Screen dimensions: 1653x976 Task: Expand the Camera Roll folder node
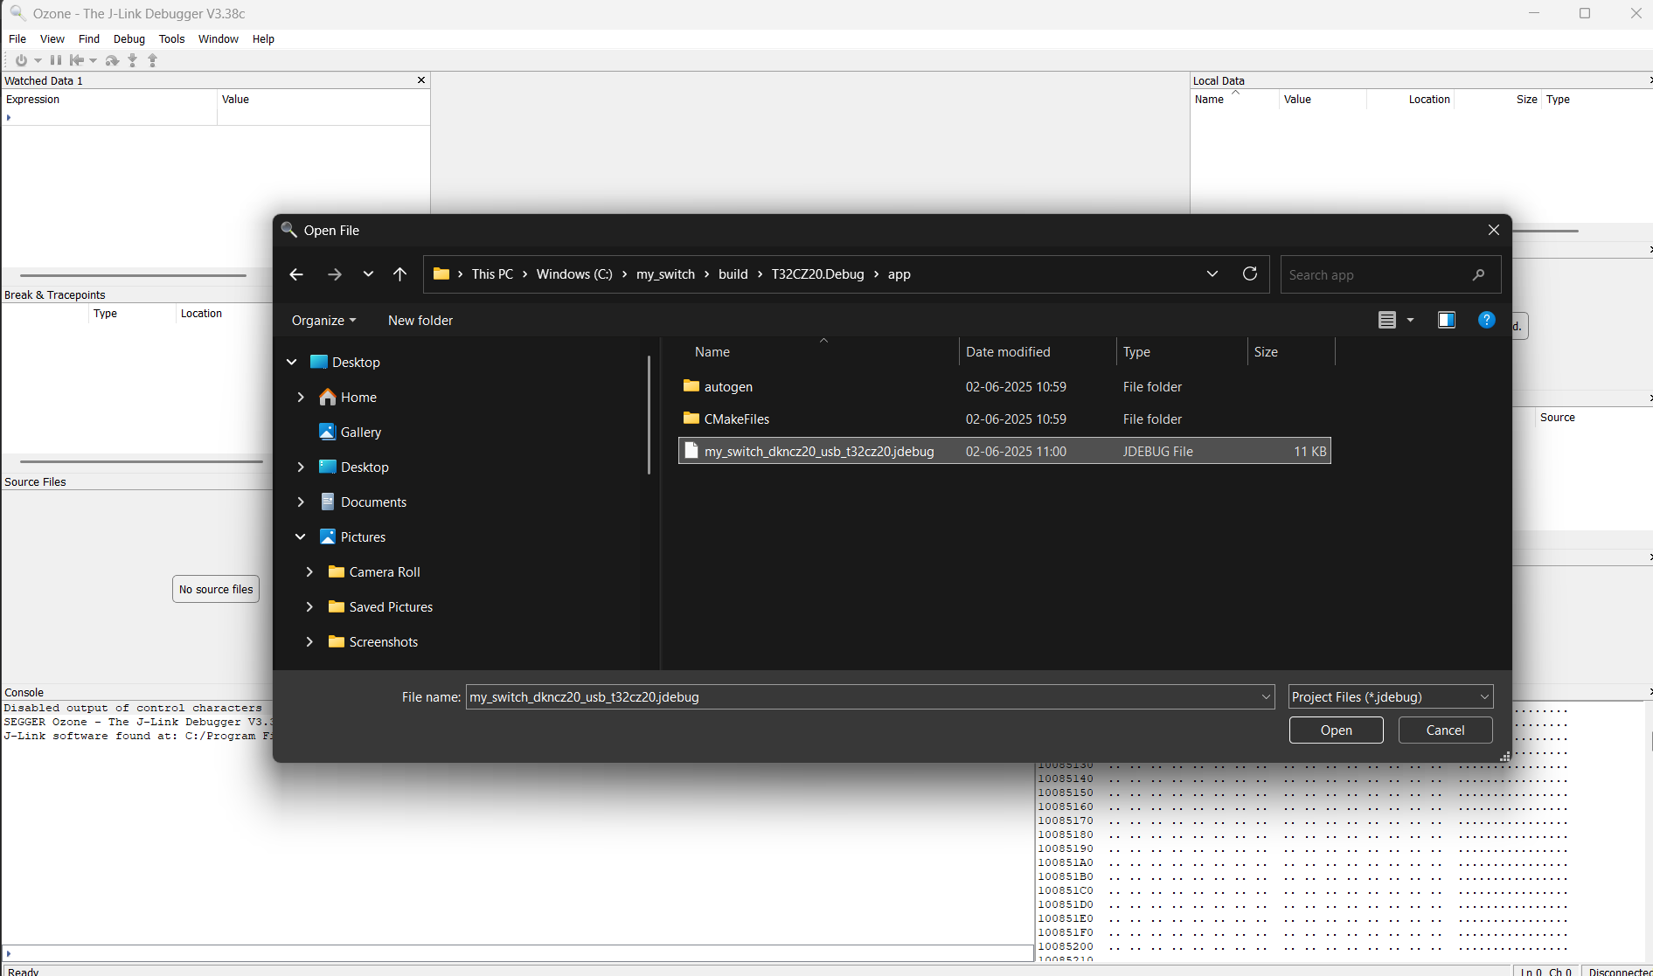pyautogui.click(x=309, y=571)
